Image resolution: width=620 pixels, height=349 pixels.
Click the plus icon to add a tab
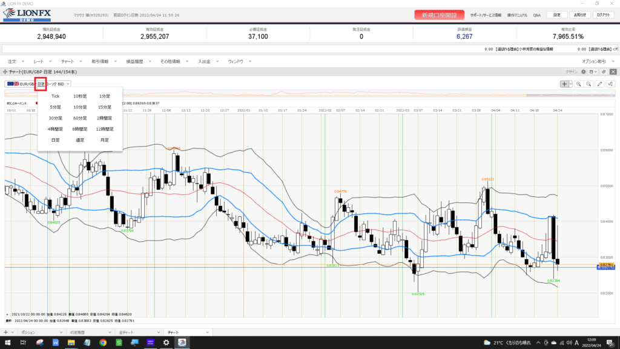click(5, 333)
